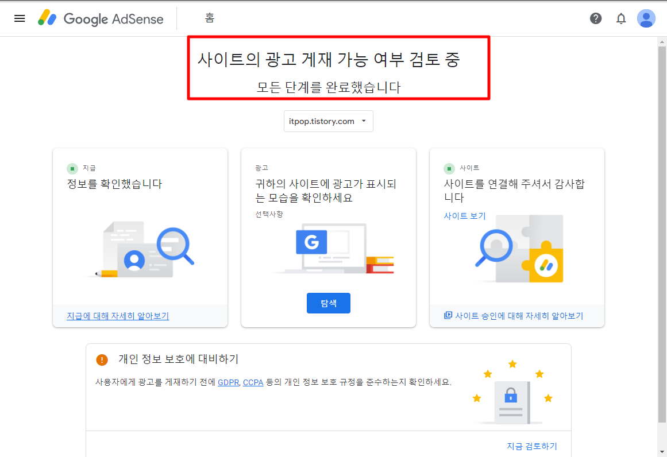
Task: Open the help question mark icon
Action: click(x=596, y=18)
